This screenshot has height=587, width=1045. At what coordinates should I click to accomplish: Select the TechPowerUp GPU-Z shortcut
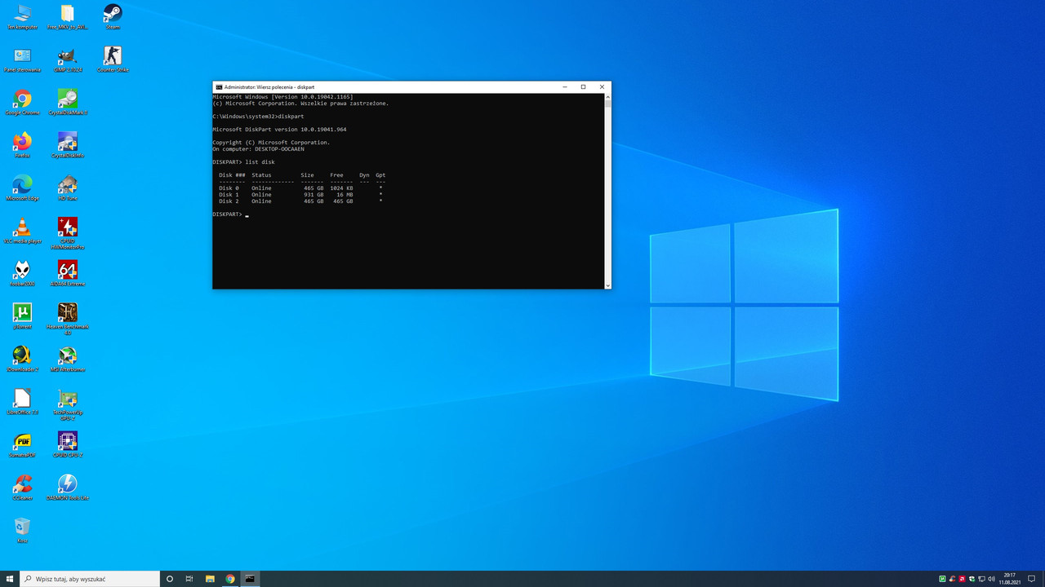(x=68, y=404)
